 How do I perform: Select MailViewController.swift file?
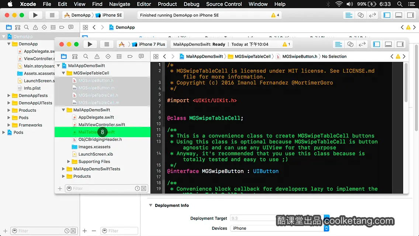tap(102, 125)
